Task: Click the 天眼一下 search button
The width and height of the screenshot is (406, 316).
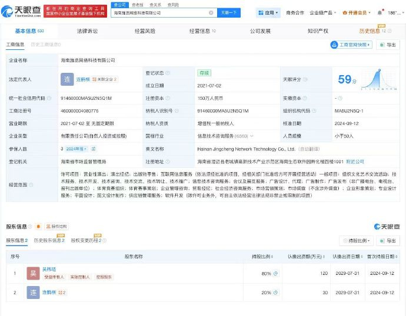Action: 229,12
